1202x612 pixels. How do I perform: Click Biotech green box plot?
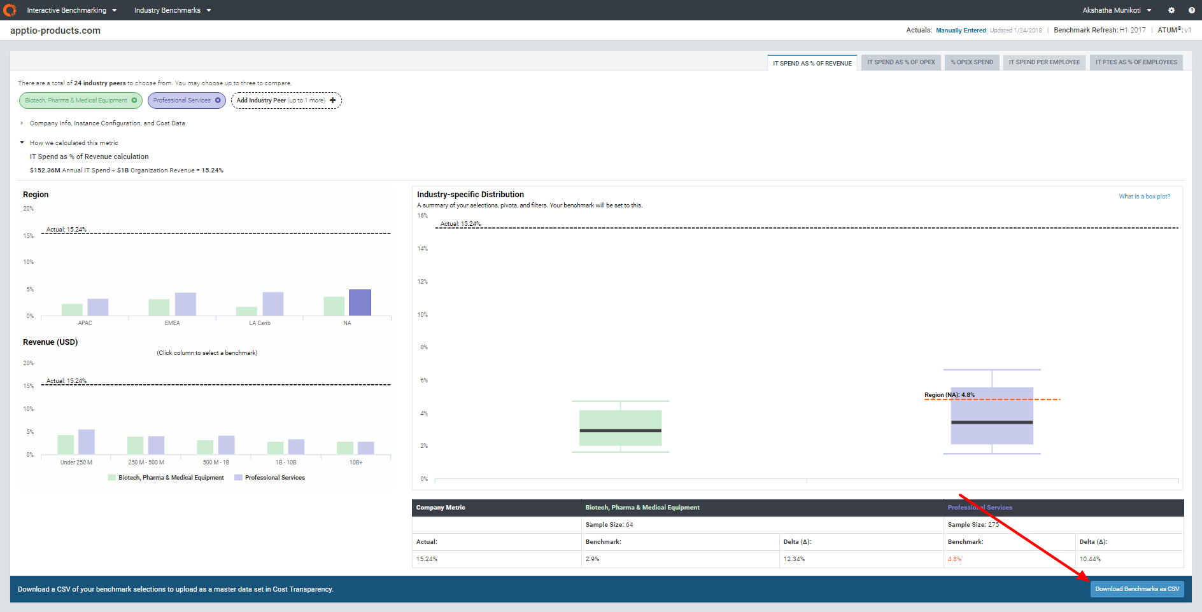click(621, 428)
